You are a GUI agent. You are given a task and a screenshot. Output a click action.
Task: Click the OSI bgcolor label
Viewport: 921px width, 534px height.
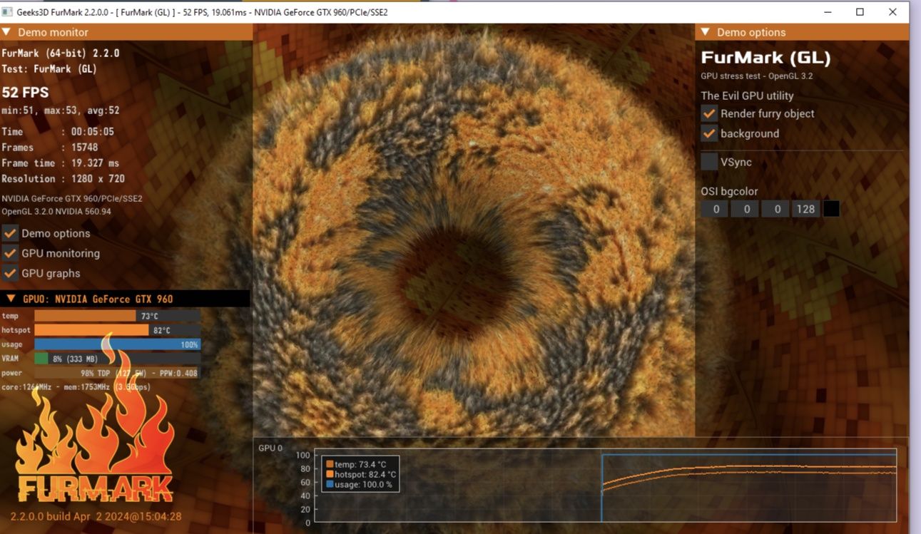[729, 191]
